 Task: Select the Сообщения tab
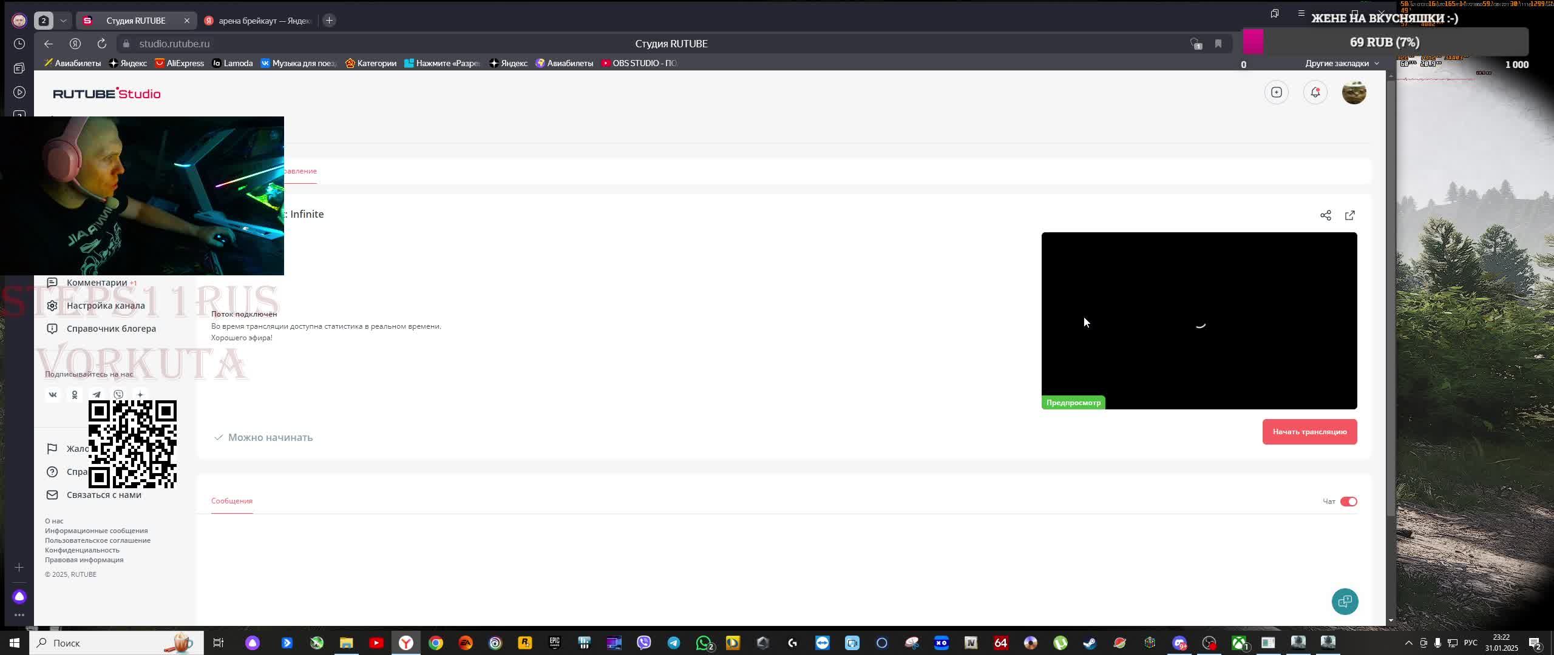231,501
